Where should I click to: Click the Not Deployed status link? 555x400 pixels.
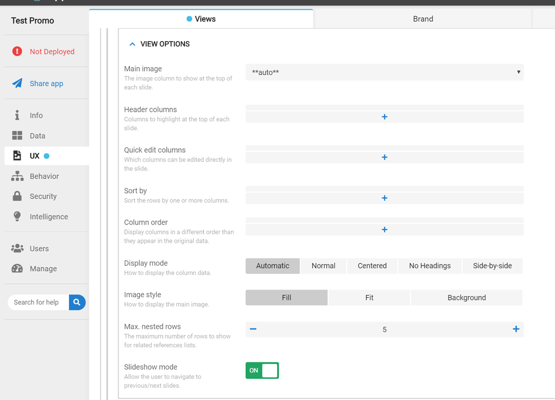point(52,52)
